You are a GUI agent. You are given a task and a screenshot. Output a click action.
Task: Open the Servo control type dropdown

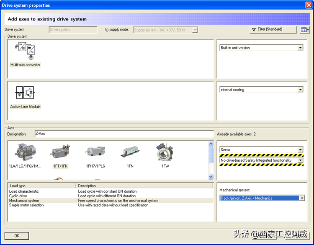coord(300,150)
